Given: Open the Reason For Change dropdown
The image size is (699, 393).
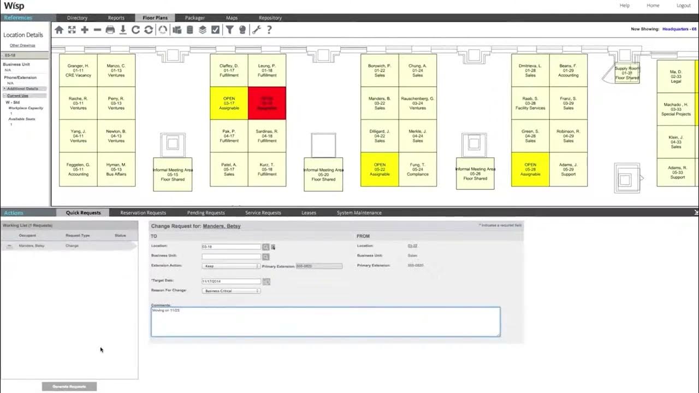Looking at the screenshot, I should click(231, 291).
